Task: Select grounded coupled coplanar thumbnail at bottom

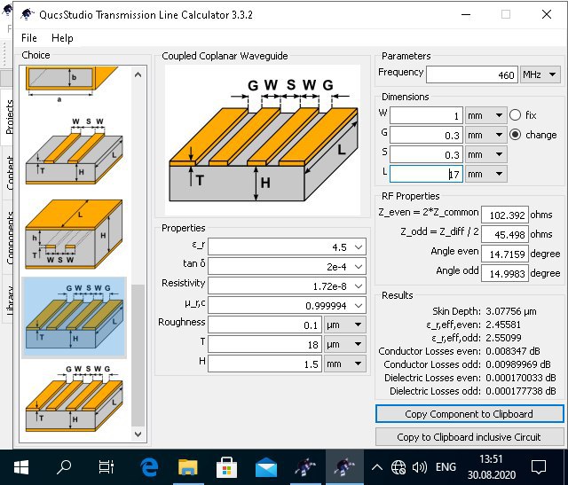Action: (x=75, y=398)
